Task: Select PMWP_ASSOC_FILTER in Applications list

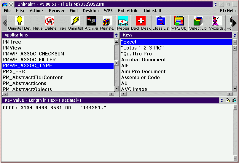Action: tap(58, 60)
